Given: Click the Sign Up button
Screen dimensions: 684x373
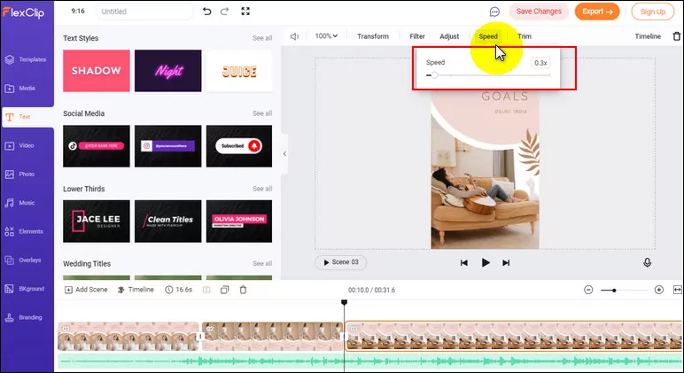Looking at the screenshot, I should 653,12.
